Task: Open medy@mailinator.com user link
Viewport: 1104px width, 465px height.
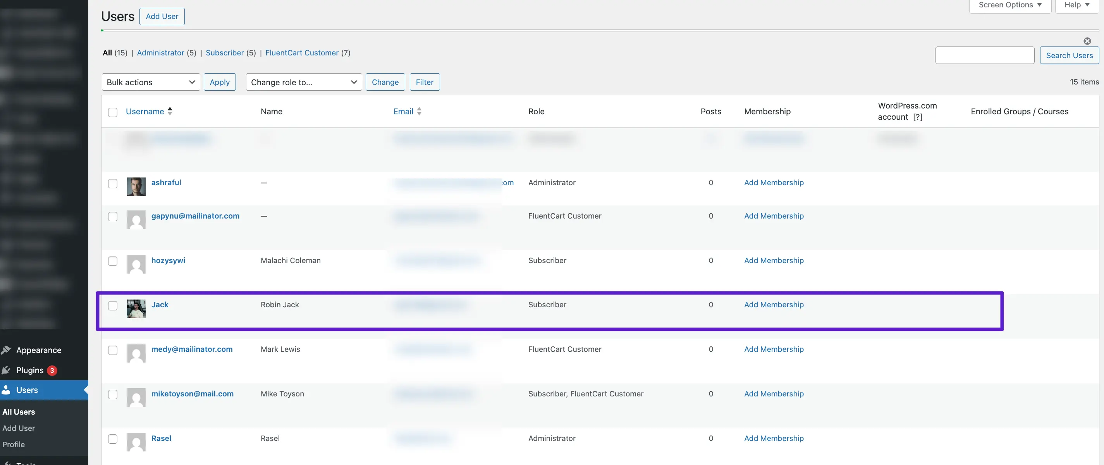Action: [192, 349]
